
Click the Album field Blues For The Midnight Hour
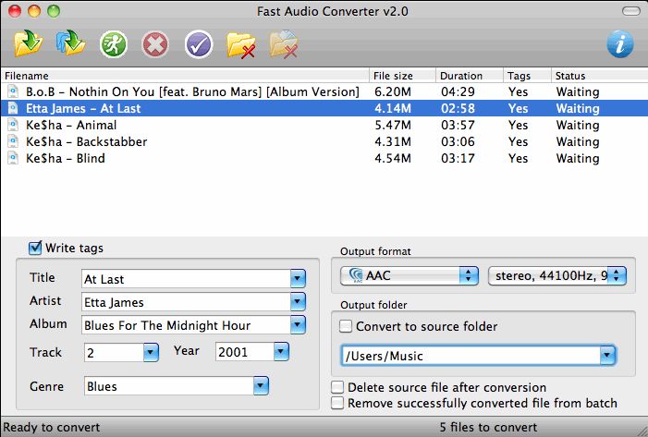186,325
